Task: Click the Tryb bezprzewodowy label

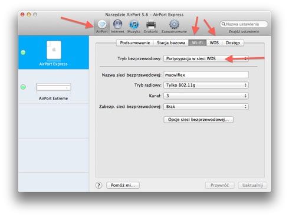Action: click(x=139, y=58)
